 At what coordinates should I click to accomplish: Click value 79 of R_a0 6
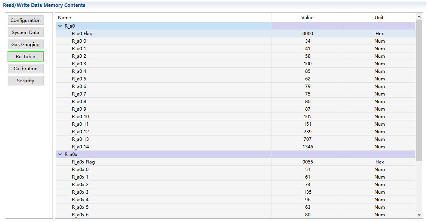pyautogui.click(x=308, y=86)
